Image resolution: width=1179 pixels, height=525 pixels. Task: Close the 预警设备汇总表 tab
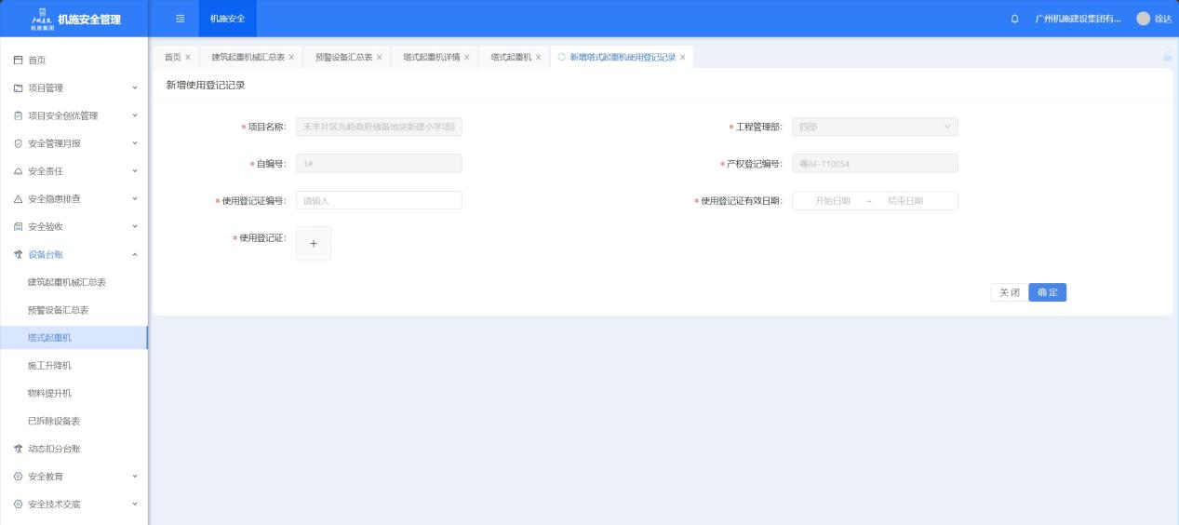(379, 58)
